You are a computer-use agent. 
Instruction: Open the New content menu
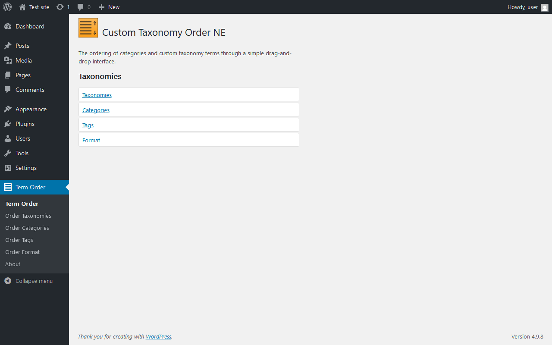114,7
